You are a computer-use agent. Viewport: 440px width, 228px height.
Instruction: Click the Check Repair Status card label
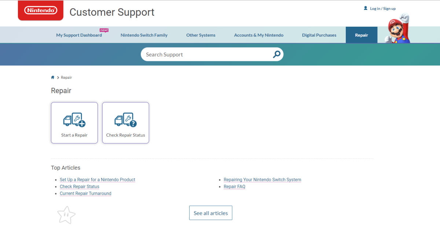click(x=126, y=135)
